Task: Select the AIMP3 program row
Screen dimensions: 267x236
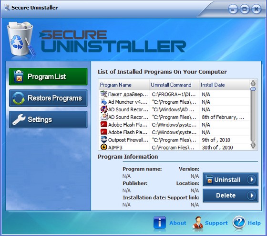Action: [175, 147]
